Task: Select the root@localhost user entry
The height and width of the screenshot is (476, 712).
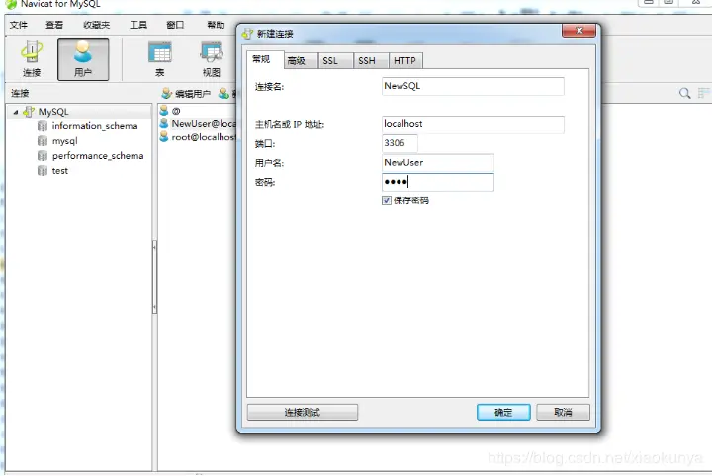Action: coord(204,137)
